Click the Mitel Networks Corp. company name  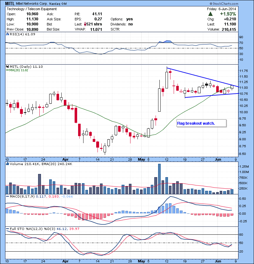tap(32, 3)
